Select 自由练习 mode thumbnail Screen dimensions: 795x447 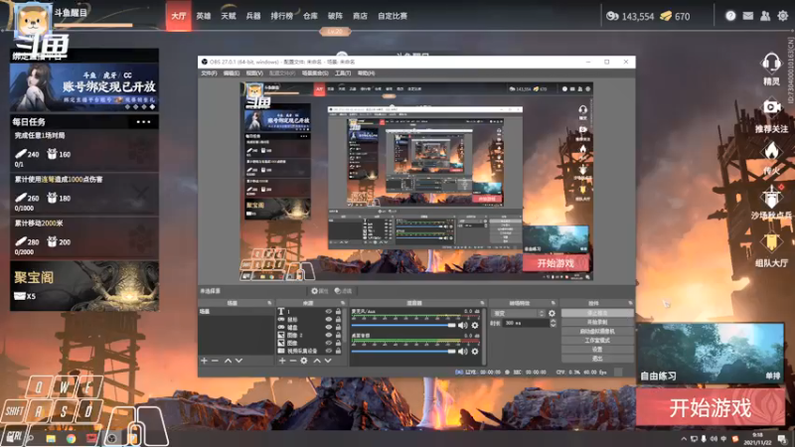[x=710, y=354]
